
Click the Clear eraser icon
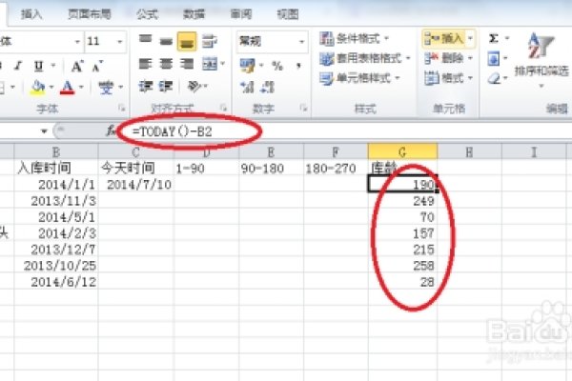point(494,78)
